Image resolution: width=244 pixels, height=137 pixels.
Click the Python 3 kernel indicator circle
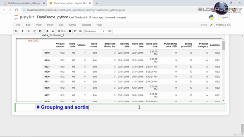click(x=228, y=25)
